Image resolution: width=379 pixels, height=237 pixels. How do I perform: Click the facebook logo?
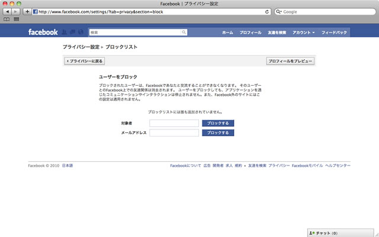pyautogui.click(x=43, y=32)
